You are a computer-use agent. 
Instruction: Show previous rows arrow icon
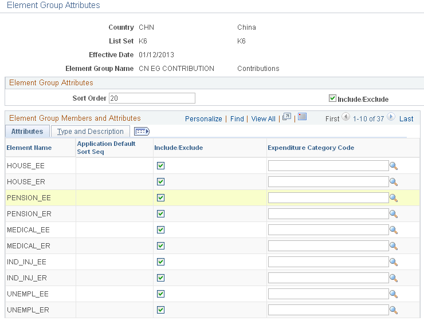[346, 117]
